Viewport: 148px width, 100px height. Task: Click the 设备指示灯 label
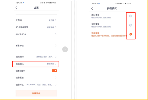tap(20, 71)
